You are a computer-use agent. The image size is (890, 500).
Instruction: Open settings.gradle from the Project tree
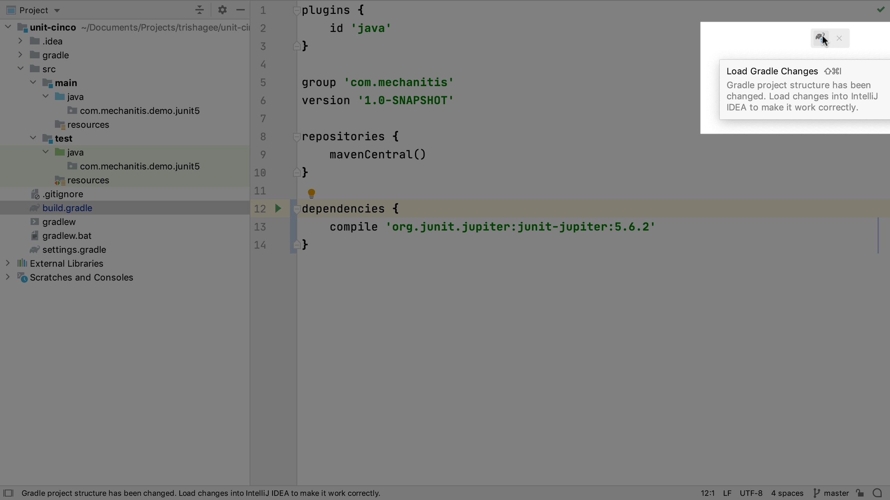(x=74, y=249)
